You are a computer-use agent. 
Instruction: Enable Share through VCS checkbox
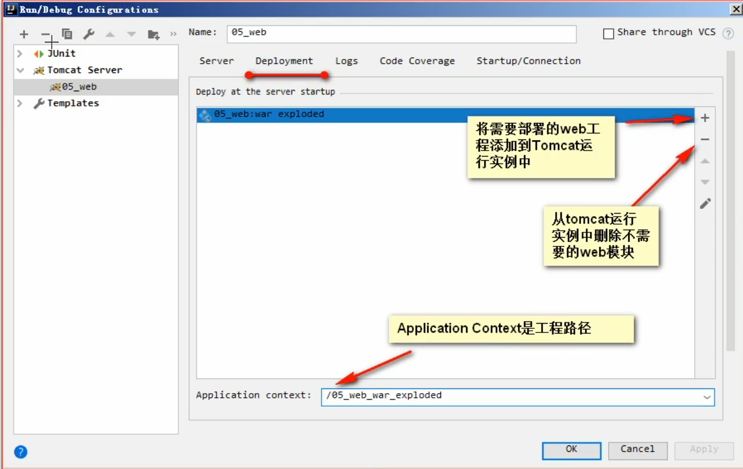(609, 34)
